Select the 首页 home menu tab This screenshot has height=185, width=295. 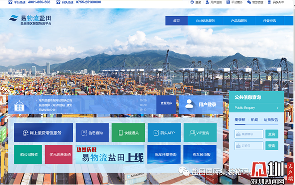point(177,21)
